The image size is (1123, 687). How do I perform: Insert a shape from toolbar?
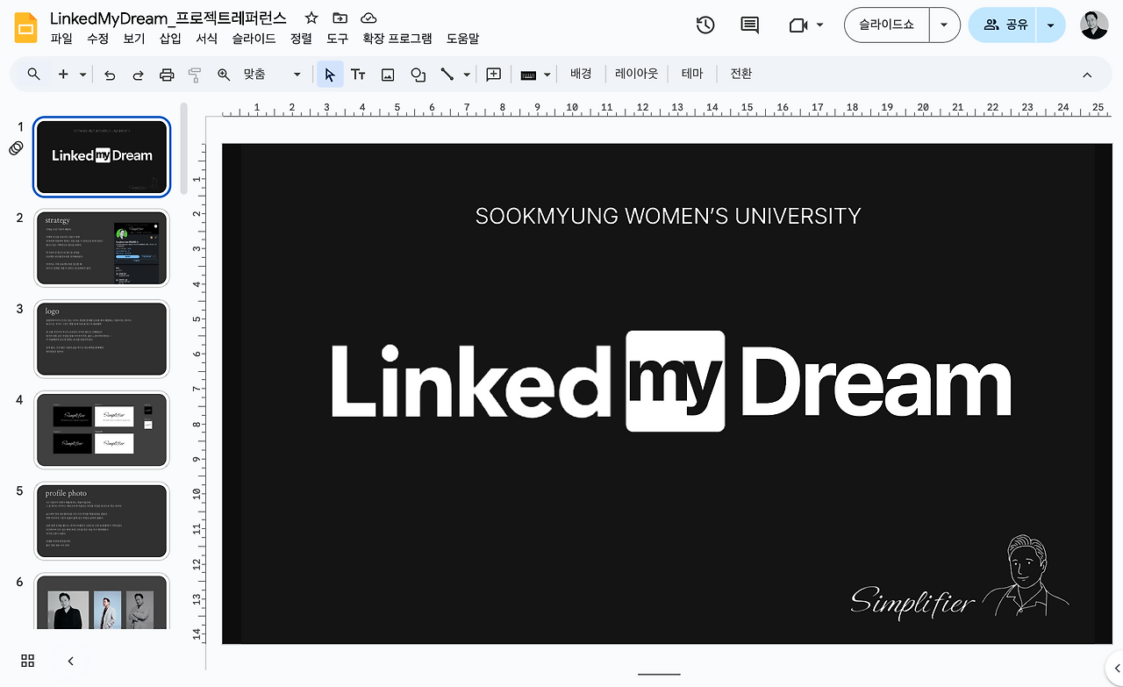418,75
